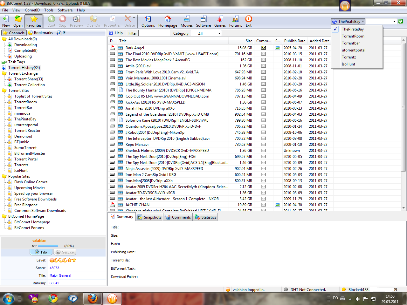The width and height of the screenshot is (407, 305).
Task: Switch to the Statistics tab
Action: click(205, 217)
